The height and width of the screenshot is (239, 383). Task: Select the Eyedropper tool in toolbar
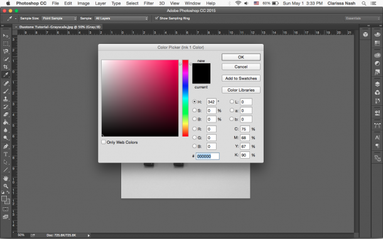6,75
